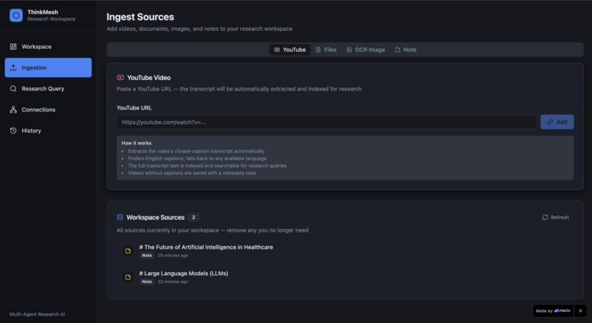Viewport: 592px width, 323px height.
Task: Click the Workspace Sources database icon
Action: pyautogui.click(x=120, y=217)
